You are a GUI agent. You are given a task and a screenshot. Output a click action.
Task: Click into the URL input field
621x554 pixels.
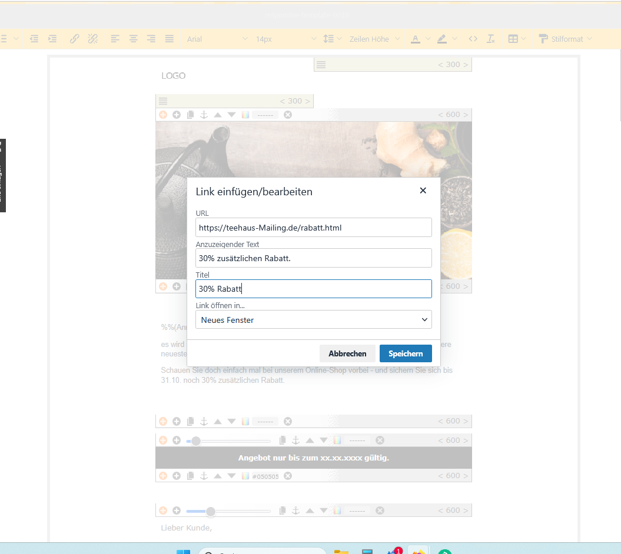(x=313, y=228)
